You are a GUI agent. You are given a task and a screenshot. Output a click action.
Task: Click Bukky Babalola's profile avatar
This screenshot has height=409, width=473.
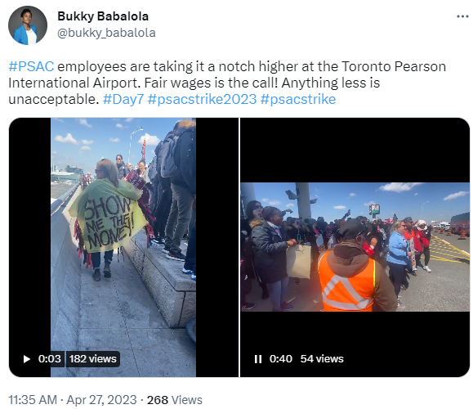click(x=28, y=25)
